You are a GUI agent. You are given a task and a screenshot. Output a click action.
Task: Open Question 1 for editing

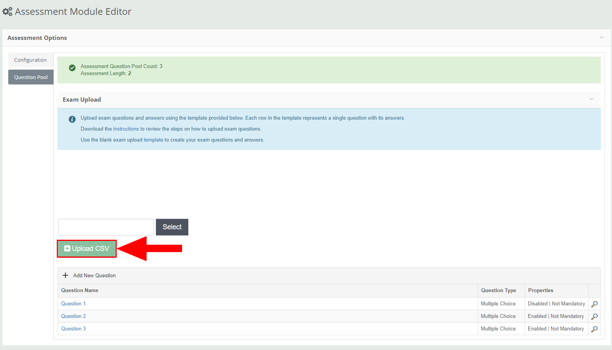coord(73,303)
